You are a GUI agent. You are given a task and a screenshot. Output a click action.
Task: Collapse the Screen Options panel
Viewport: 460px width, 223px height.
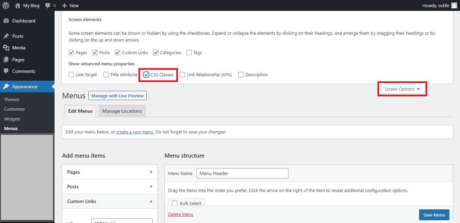coord(402,89)
